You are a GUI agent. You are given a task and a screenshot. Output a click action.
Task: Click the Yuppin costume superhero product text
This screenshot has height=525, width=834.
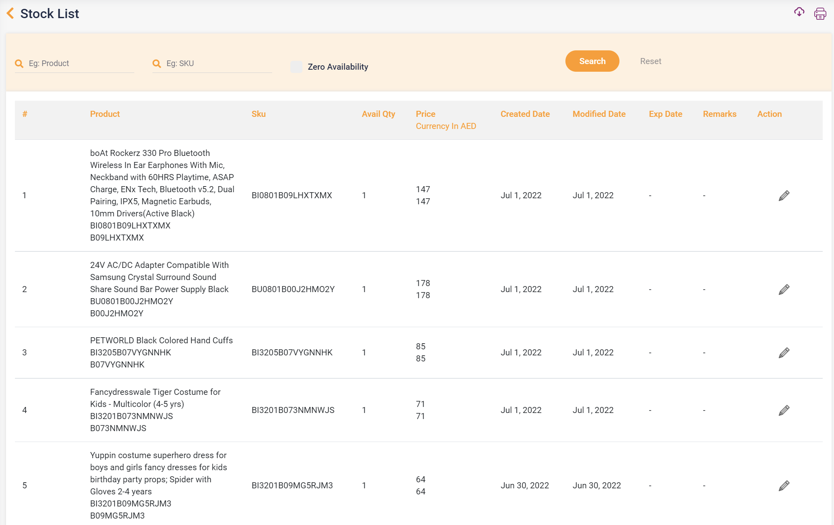click(x=158, y=473)
